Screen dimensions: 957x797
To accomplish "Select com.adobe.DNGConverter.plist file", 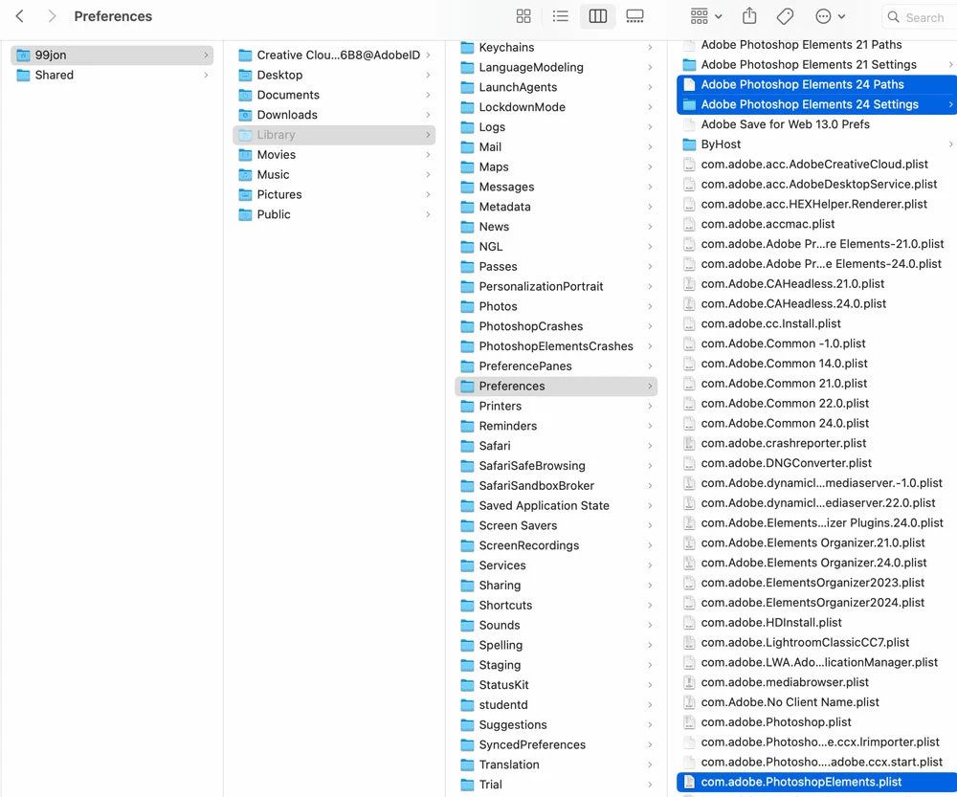I will click(816, 463).
